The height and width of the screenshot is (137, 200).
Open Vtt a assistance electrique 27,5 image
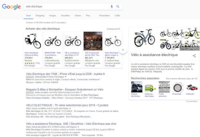coord(73,41)
